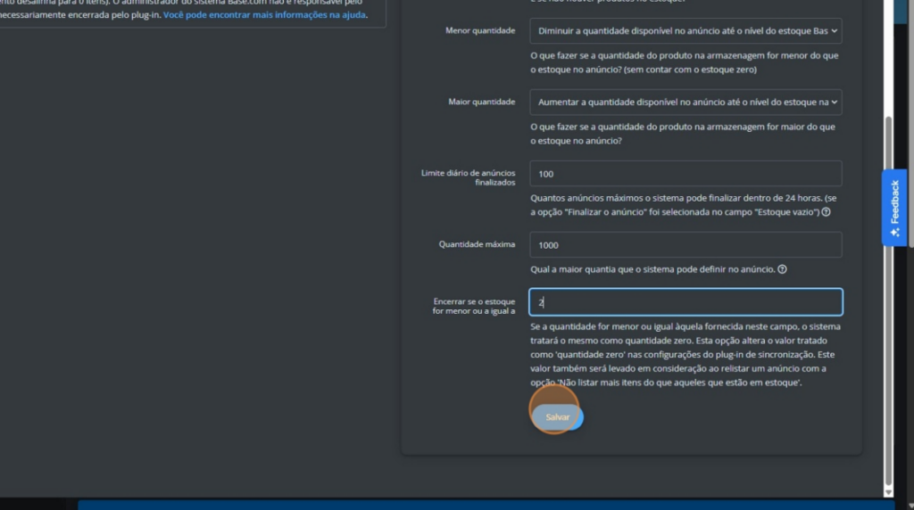
Task: Click the "Quantidade máxima" label text
Action: coord(477,244)
